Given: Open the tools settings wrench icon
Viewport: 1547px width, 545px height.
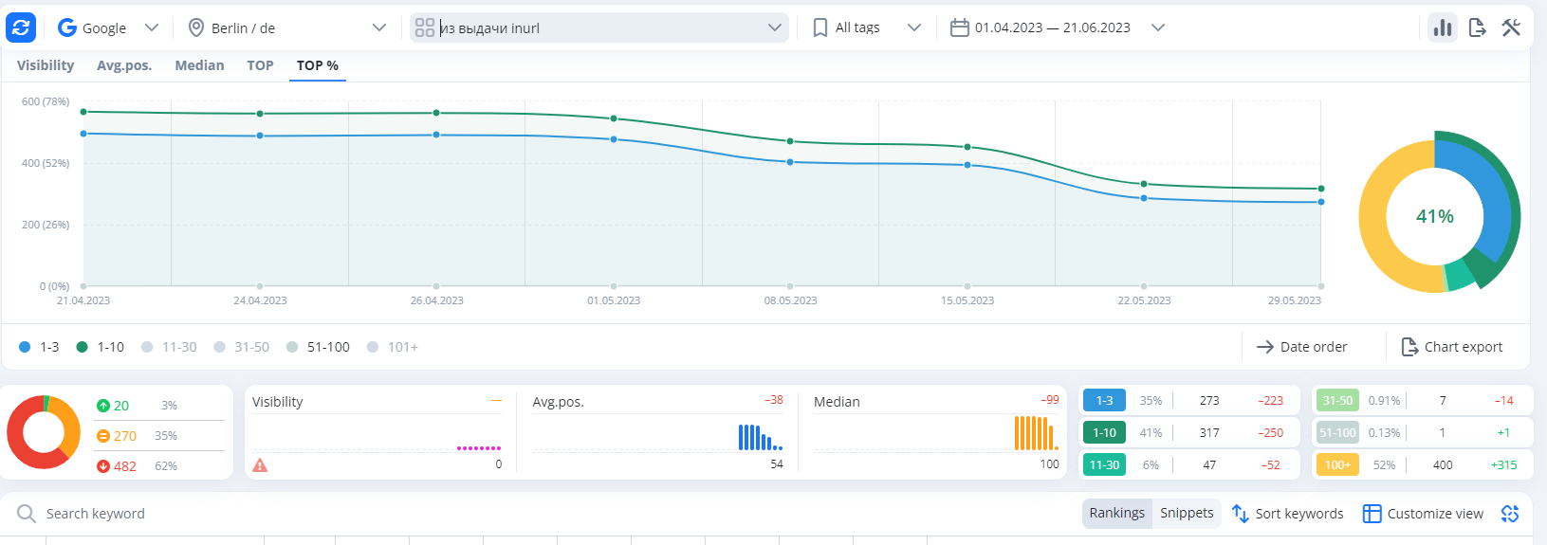Looking at the screenshot, I should click(1511, 27).
